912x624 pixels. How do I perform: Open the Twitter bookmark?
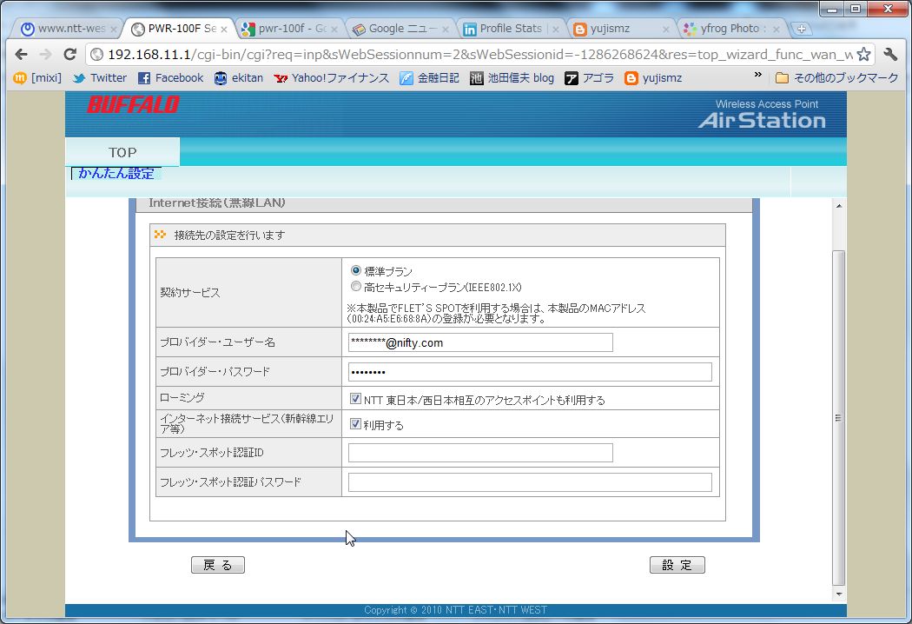tap(100, 78)
